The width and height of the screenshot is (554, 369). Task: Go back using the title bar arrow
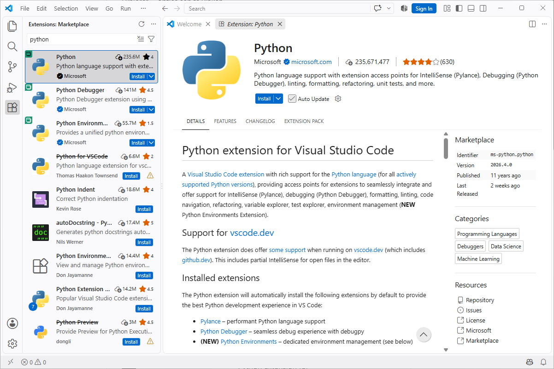165,8
